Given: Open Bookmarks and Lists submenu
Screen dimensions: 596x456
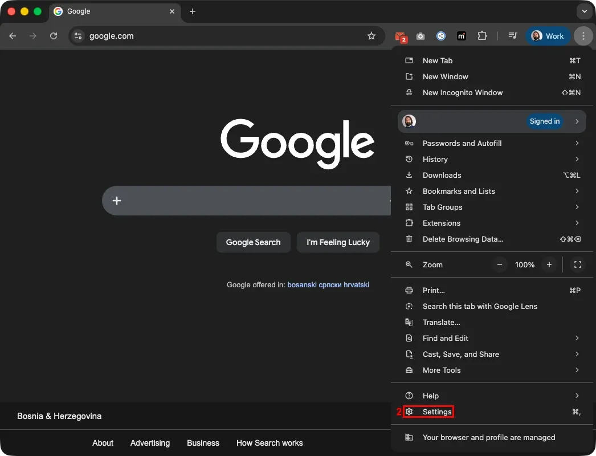Looking at the screenshot, I should pos(492,192).
